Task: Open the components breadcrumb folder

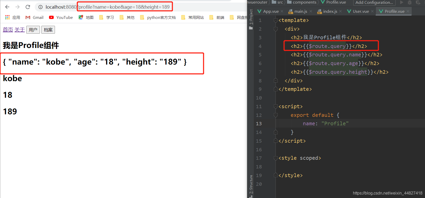Action: pyautogui.click(x=302, y=2)
